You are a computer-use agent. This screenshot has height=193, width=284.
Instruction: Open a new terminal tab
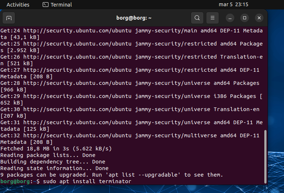[x=9, y=18]
